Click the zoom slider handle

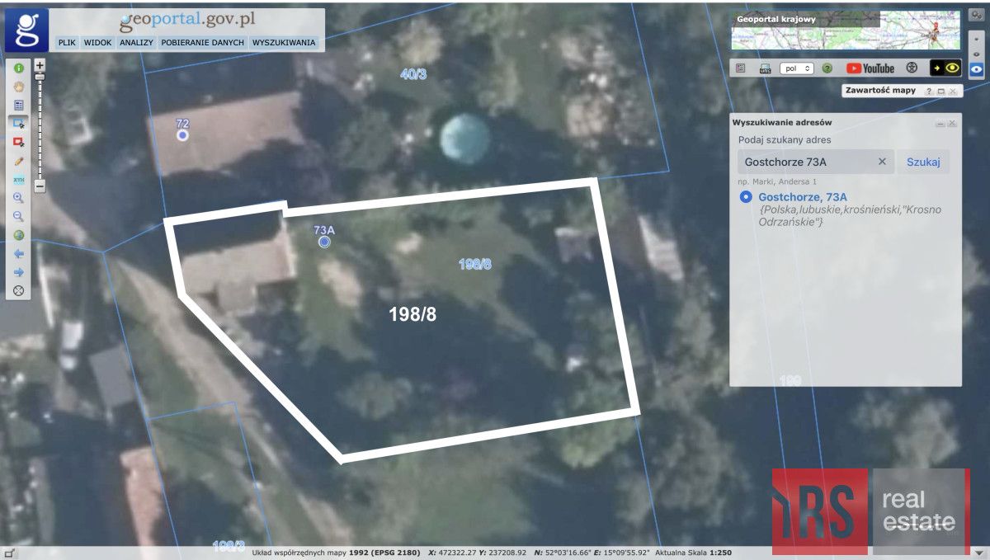[40, 77]
